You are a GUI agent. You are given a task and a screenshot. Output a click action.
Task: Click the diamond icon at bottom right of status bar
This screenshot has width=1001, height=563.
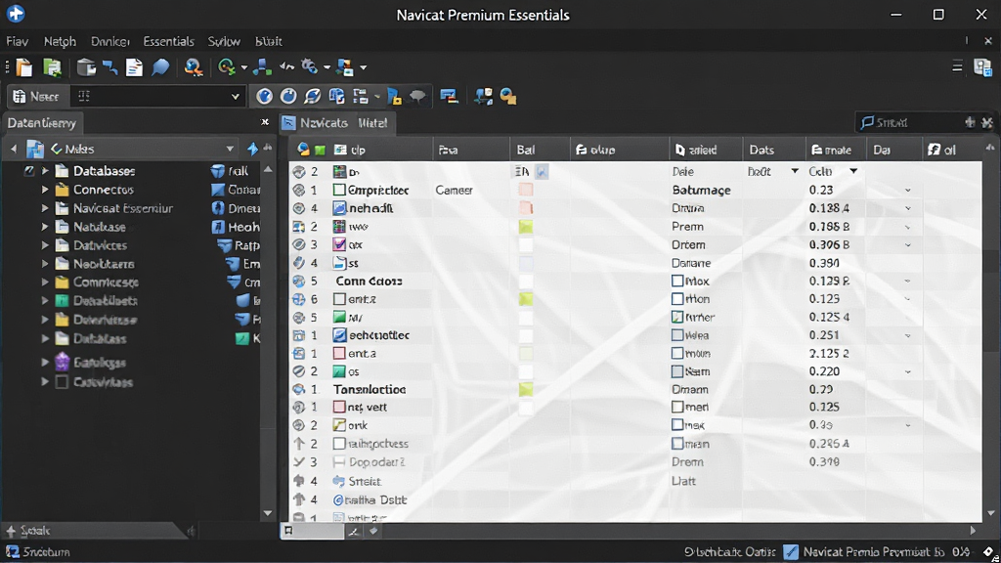tap(989, 551)
